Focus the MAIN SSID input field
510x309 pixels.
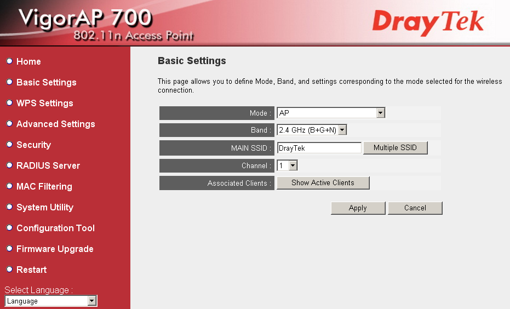319,148
